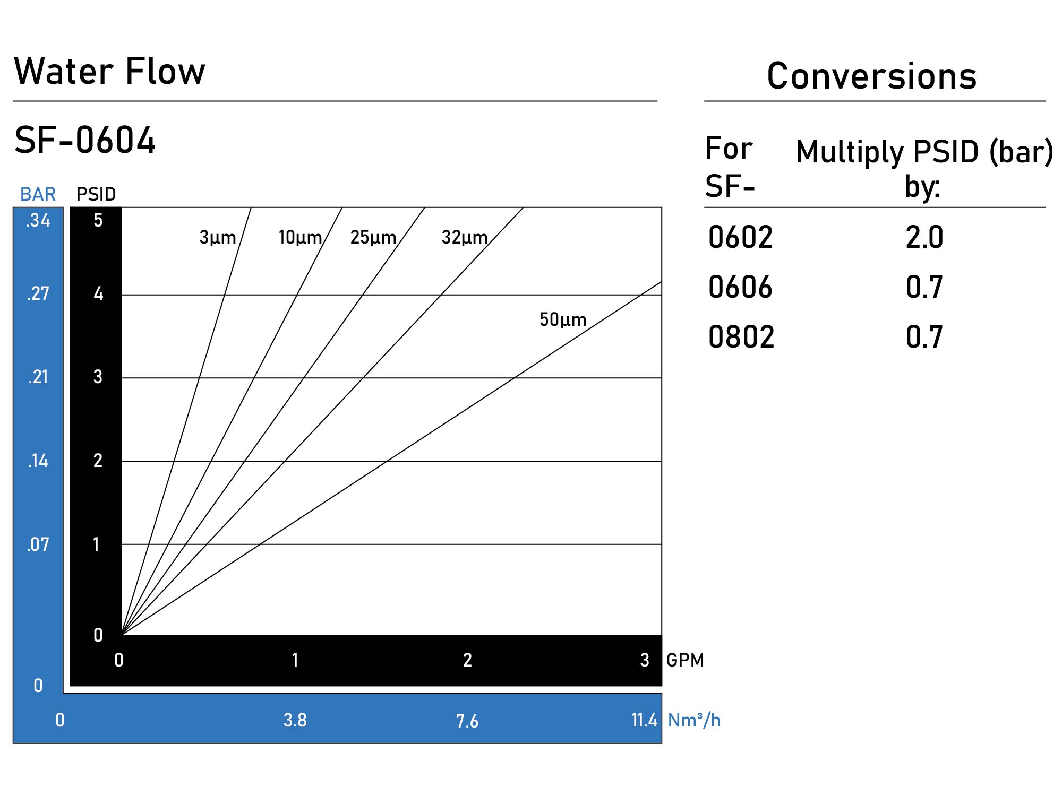Click the Nm³/h unit label
This screenshot has height=796, width=1062.
694,720
